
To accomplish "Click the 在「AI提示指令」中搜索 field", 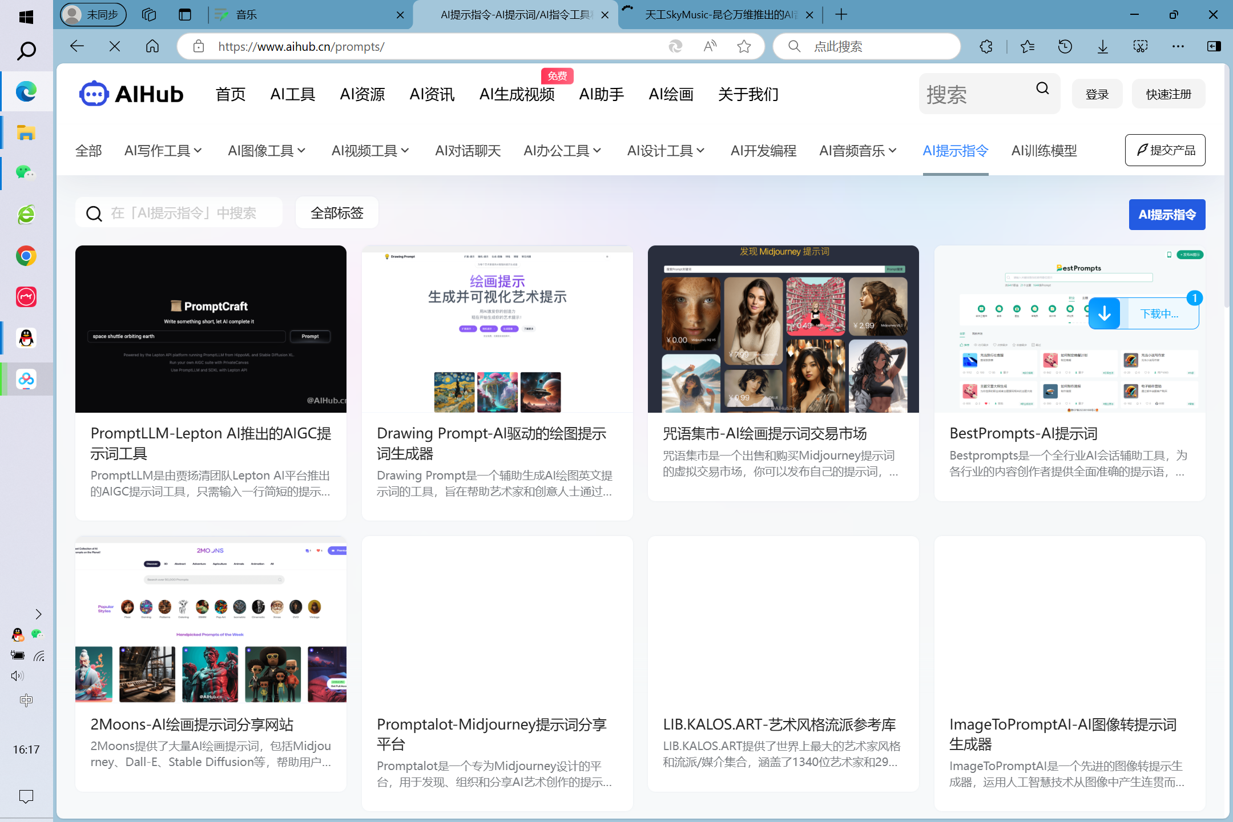I will pos(179,213).
